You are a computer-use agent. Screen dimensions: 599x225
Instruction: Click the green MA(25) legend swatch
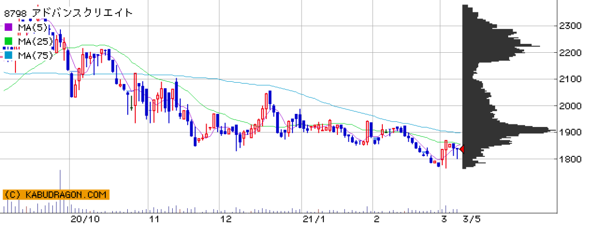[8, 41]
